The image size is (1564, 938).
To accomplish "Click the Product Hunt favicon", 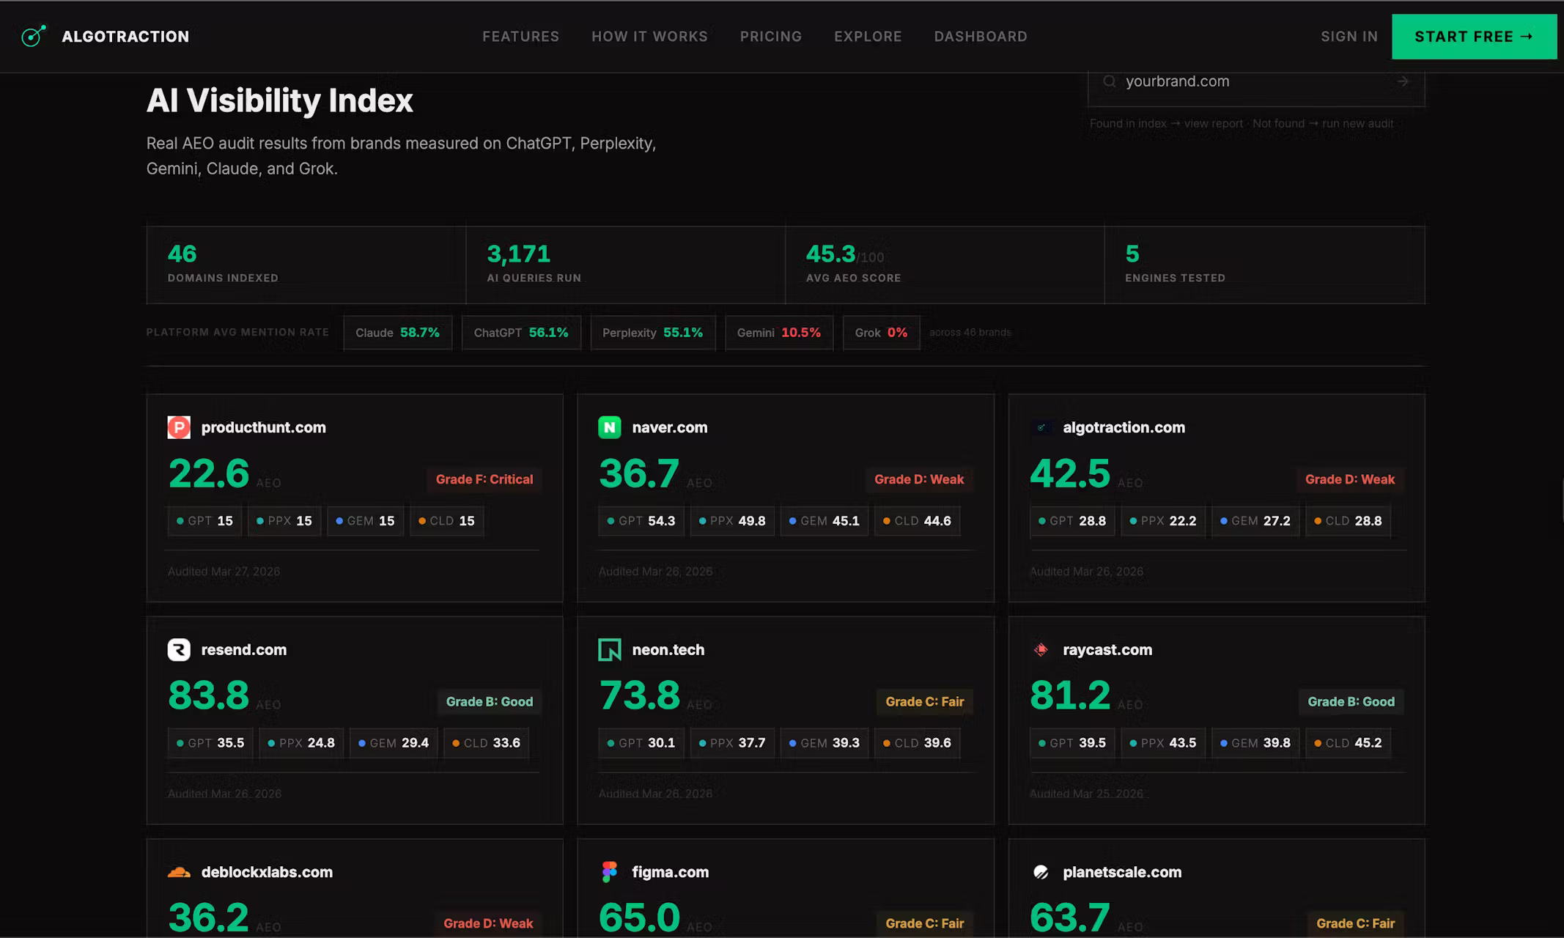I will click(x=179, y=427).
